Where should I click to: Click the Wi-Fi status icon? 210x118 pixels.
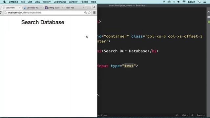[x=184, y=2]
